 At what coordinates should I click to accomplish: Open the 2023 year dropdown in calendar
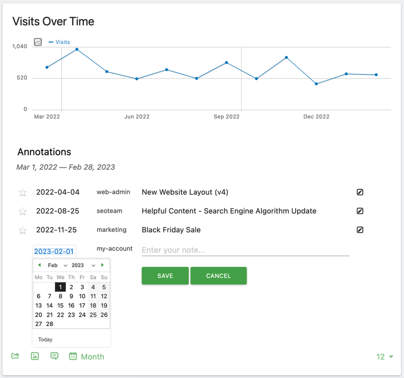(x=83, y=265)
